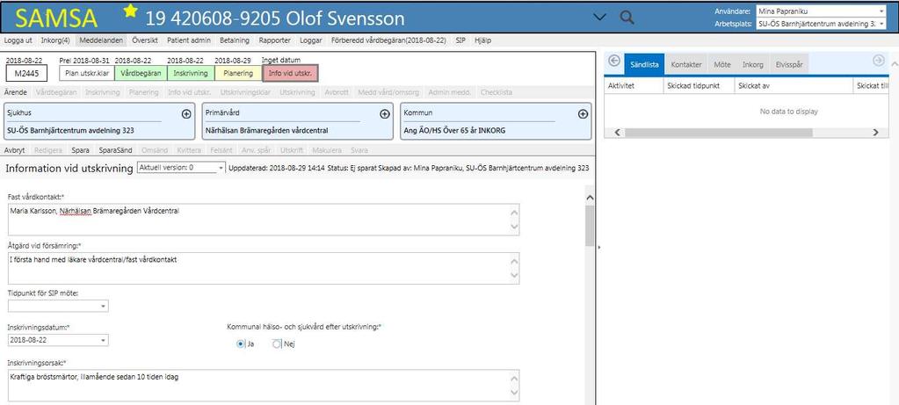Click the Åtgärd vid försämring text field

tap(263, 268)
